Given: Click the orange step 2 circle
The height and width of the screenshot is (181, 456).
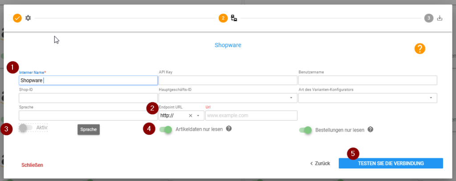Looking at the screenshot, I should pyautogui.click(x=223, y=18).
